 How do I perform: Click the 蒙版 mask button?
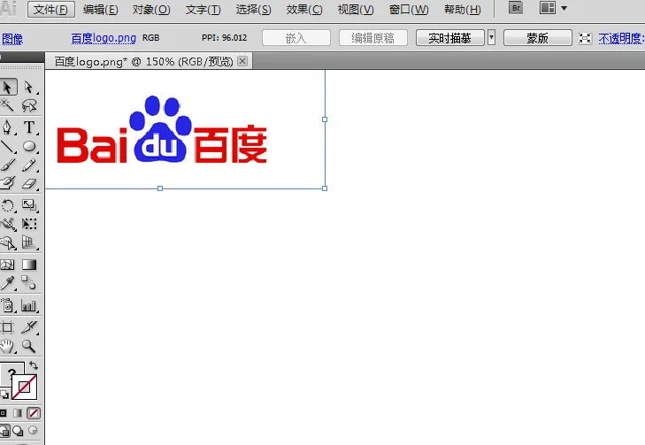538,38
